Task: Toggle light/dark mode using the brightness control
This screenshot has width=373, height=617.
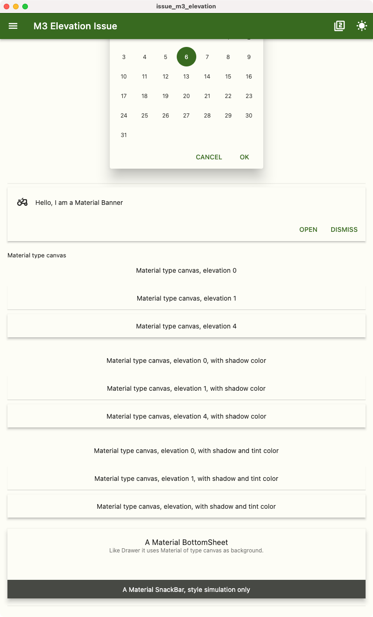Action: click(x=361, y=26)
